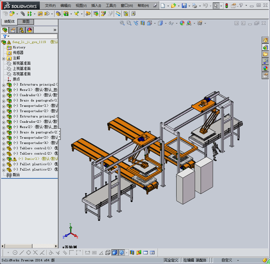Expand the Dumie<1> component node
This screenshot has width=270, height=264.
(4, 159)
